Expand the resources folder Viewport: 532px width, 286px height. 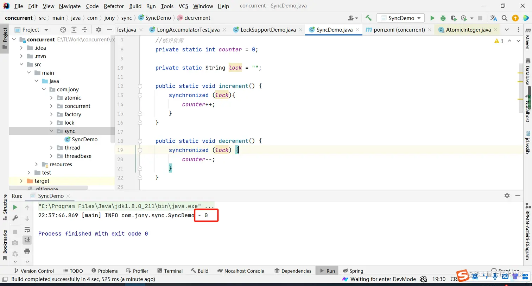(36, 164)
